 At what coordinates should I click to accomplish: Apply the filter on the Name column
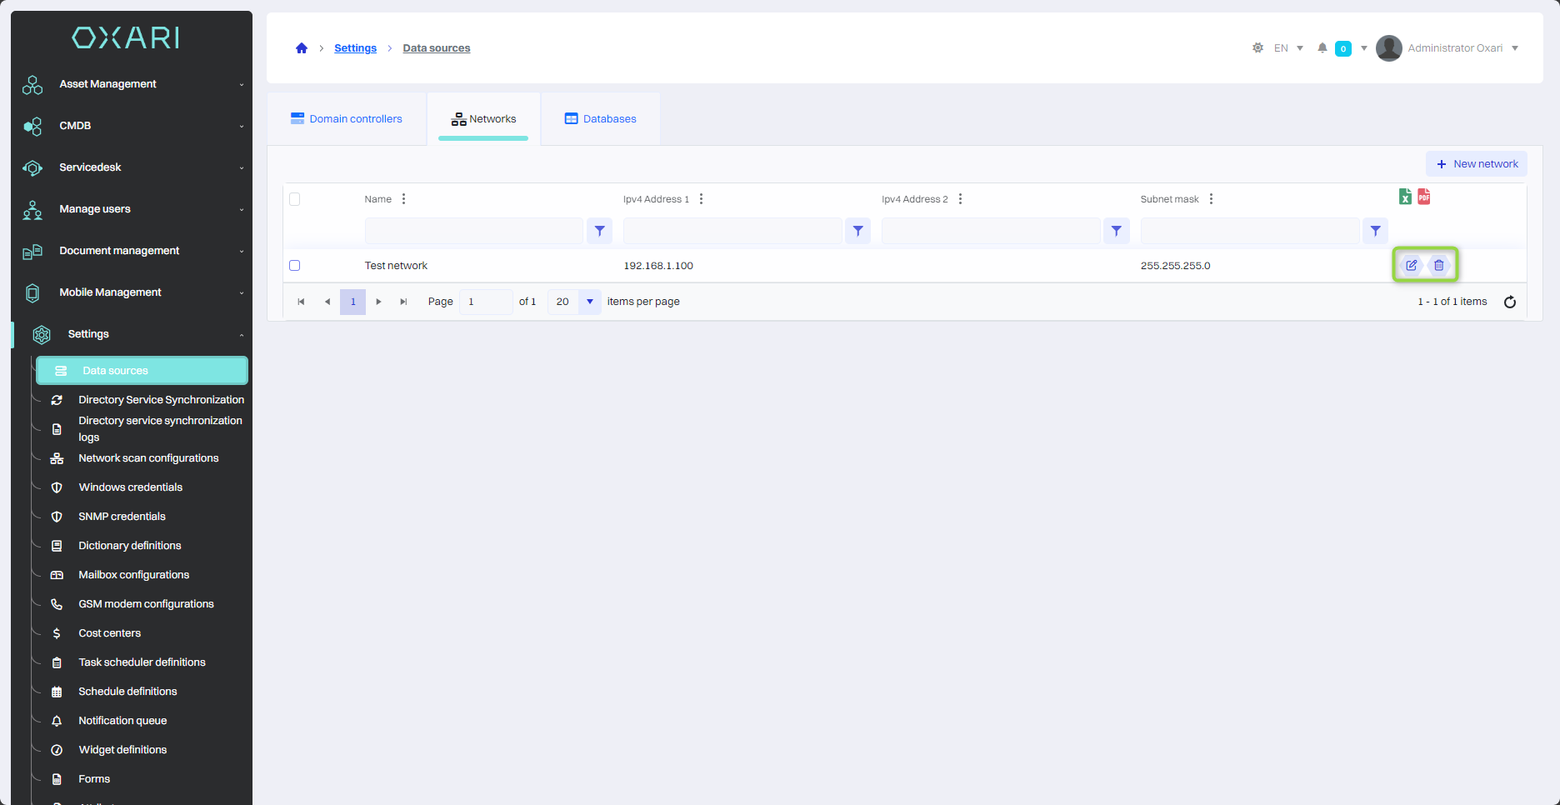tap(599, 231)
